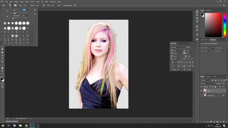Toggle Faux Bold in the Character panel
This screenshot has width=228, height=128.
point(173,62)
